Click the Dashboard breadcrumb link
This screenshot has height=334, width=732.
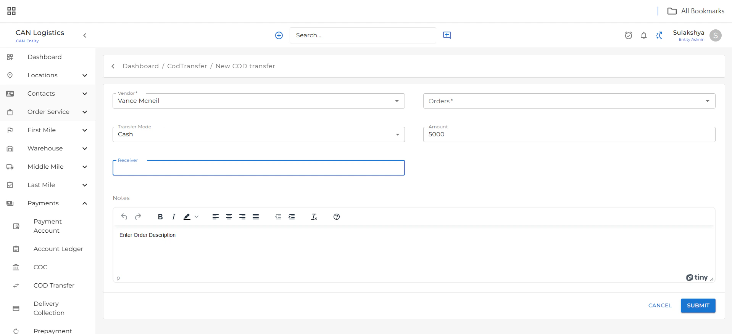click(140, 66)
